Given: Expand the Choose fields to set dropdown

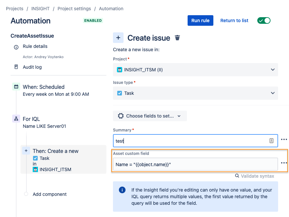Looking at the screenshot, I should click(x=150, y=116).
